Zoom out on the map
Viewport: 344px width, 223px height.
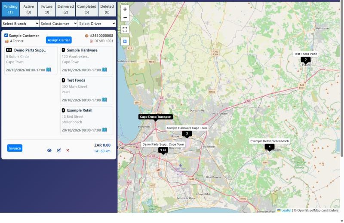point(125,17)
